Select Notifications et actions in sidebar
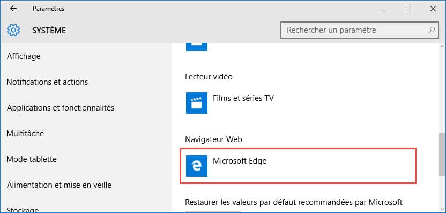446x213 pixels. click(47, 82)
